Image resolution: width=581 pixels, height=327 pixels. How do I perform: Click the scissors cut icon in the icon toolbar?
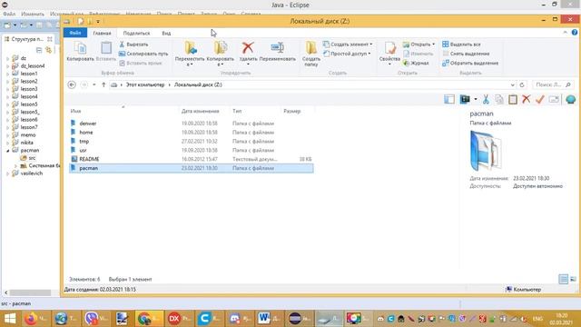point(486,99)
